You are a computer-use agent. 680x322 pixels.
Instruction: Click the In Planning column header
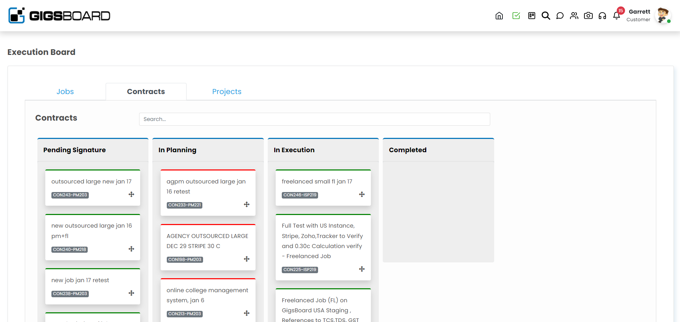coord(178,150)
